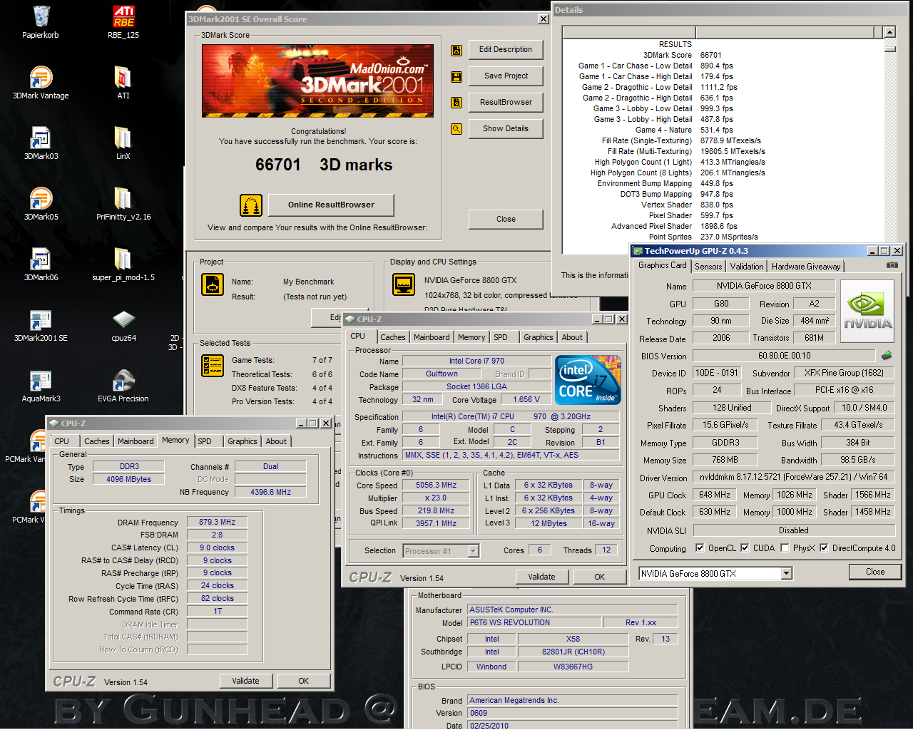The image size is (913, 730).
Task: Click the Online ResultBrowser yellow icon
Action: tap(250, 205)
